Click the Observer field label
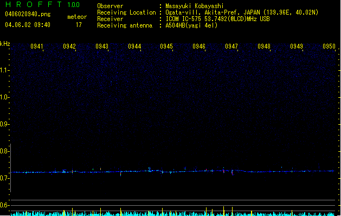341x216 pixels. click(x=110, y=6)
